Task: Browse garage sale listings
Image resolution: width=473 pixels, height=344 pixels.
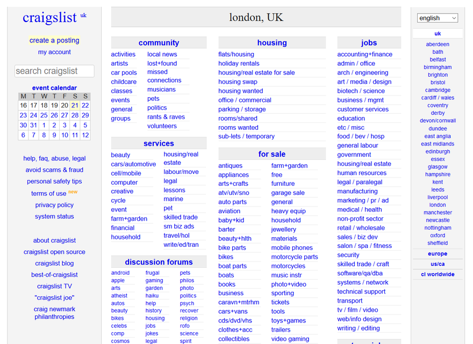Action: pos(288,193)
